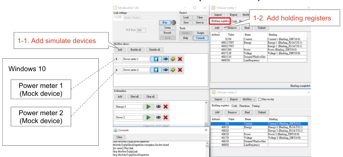Click the Run button in link settings

point(165,22)
